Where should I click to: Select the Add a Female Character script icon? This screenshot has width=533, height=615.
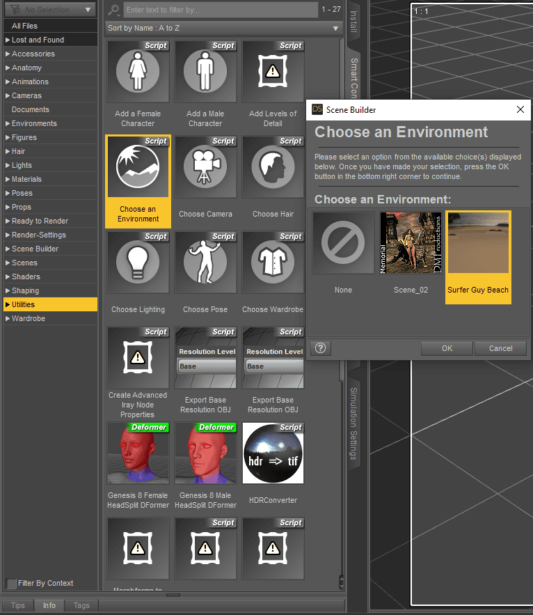(138, 72)
